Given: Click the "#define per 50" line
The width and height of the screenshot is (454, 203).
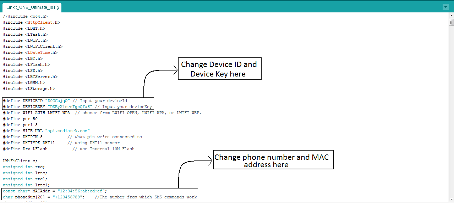Looking at the screenshot, I should 20,119.
